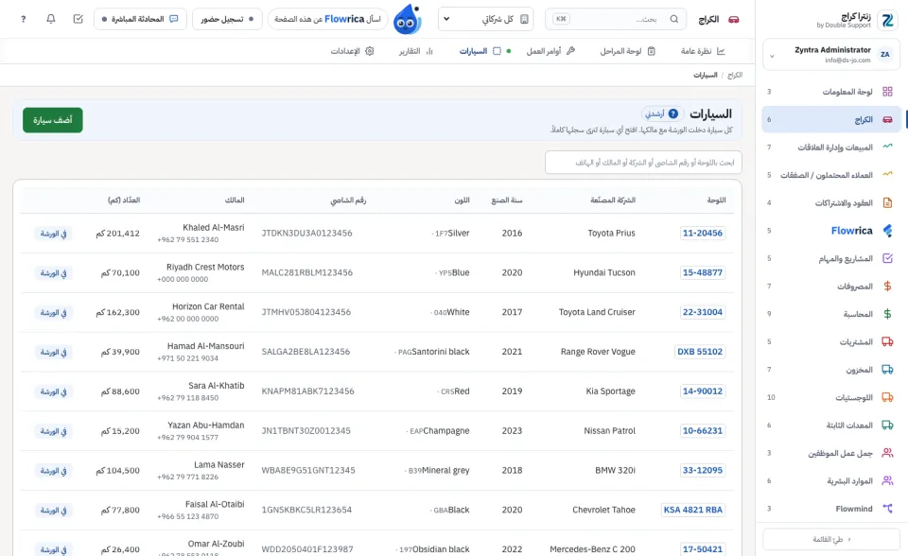Click the المبيعات وإدارة العلاقات chart icon

[887, 148]
